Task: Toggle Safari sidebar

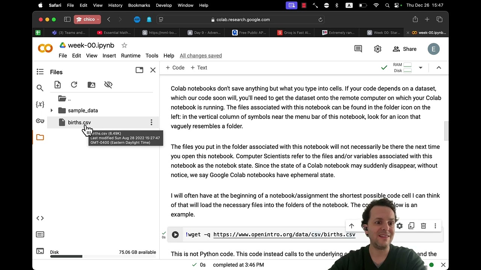Action: (x=67, y=19)
